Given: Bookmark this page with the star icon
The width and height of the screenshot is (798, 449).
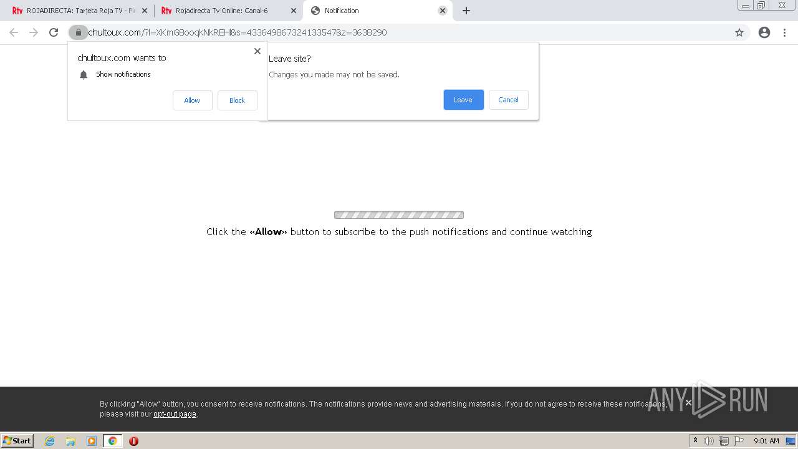Looking at the screenshot, I should 739,32.
